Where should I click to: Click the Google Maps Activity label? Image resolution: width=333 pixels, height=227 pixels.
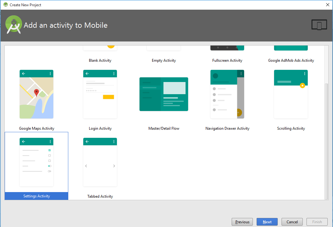click(36, 128)
